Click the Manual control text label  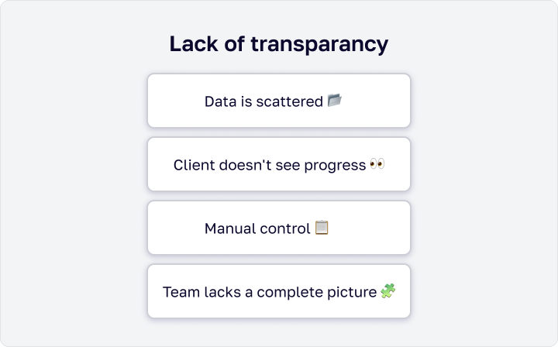(257, 228)
